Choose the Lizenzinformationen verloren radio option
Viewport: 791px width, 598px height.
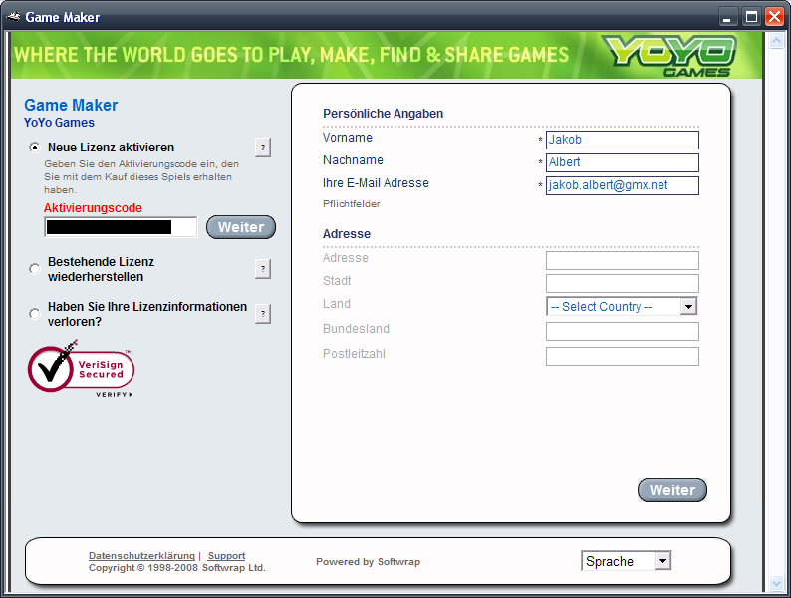(x=35, y=314)
